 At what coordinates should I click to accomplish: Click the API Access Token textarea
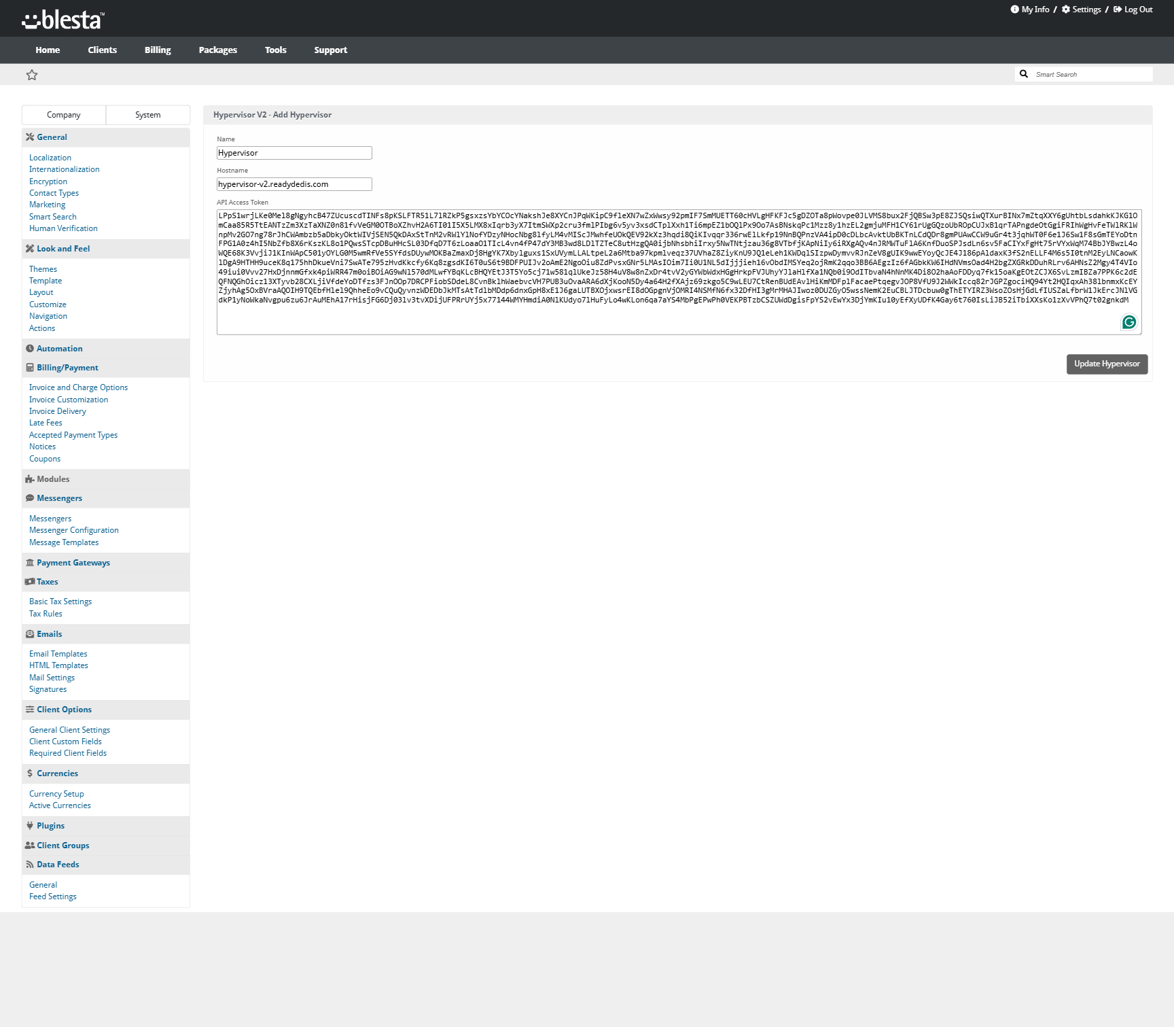click(x=679, y=272)
